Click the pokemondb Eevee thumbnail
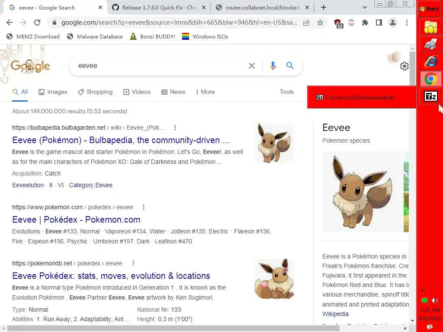This screenshot has width=443, height=332. pos(274,279)
